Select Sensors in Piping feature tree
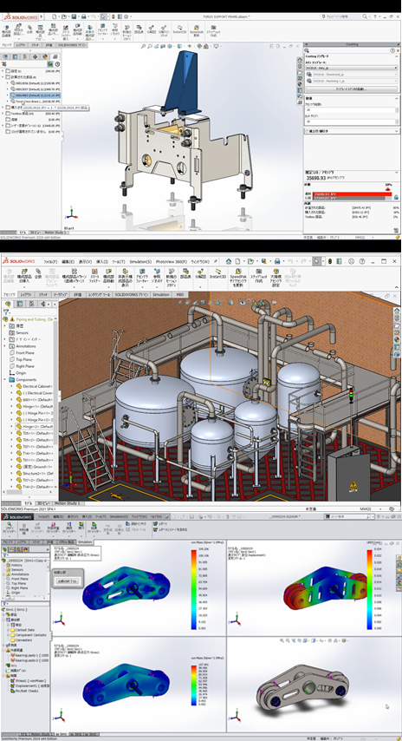This screenshot has width=402, height=741. pyautogui.click(x=23, y=332)
